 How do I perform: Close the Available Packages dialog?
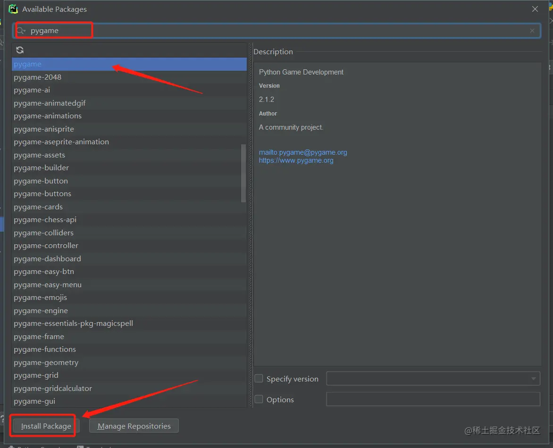[x=535, y=9]
